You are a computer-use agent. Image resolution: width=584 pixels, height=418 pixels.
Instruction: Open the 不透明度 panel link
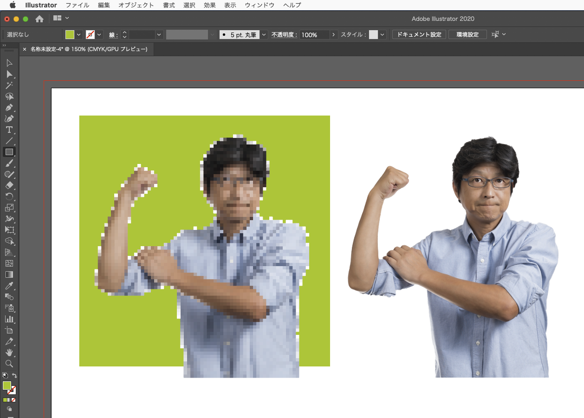coord(284,35)
